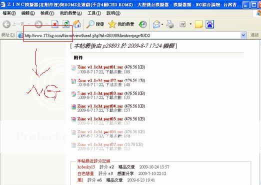Screen dimensions: 261x185
Task: Download Zinc v1.1cht.part01.rar attachment
Action: pyautogui.click(x=100, y=67)
